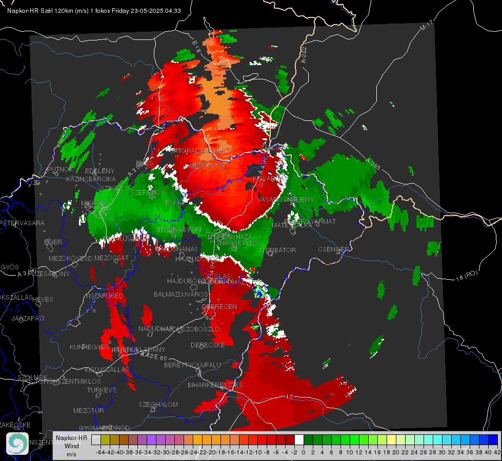Click the olive swatch between -64 and -42
This screenshot has height=461, width=502.
[x=105, y=439]
